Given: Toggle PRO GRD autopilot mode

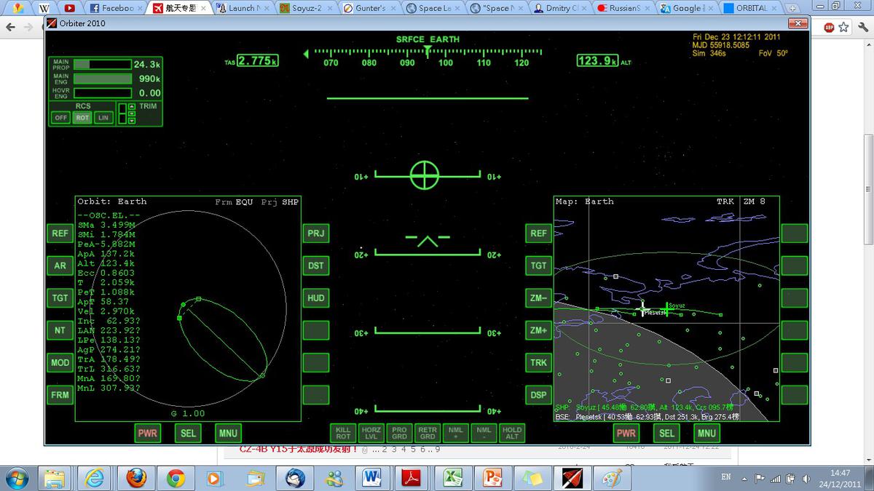Looking at the screenshot, I should 399,433.
